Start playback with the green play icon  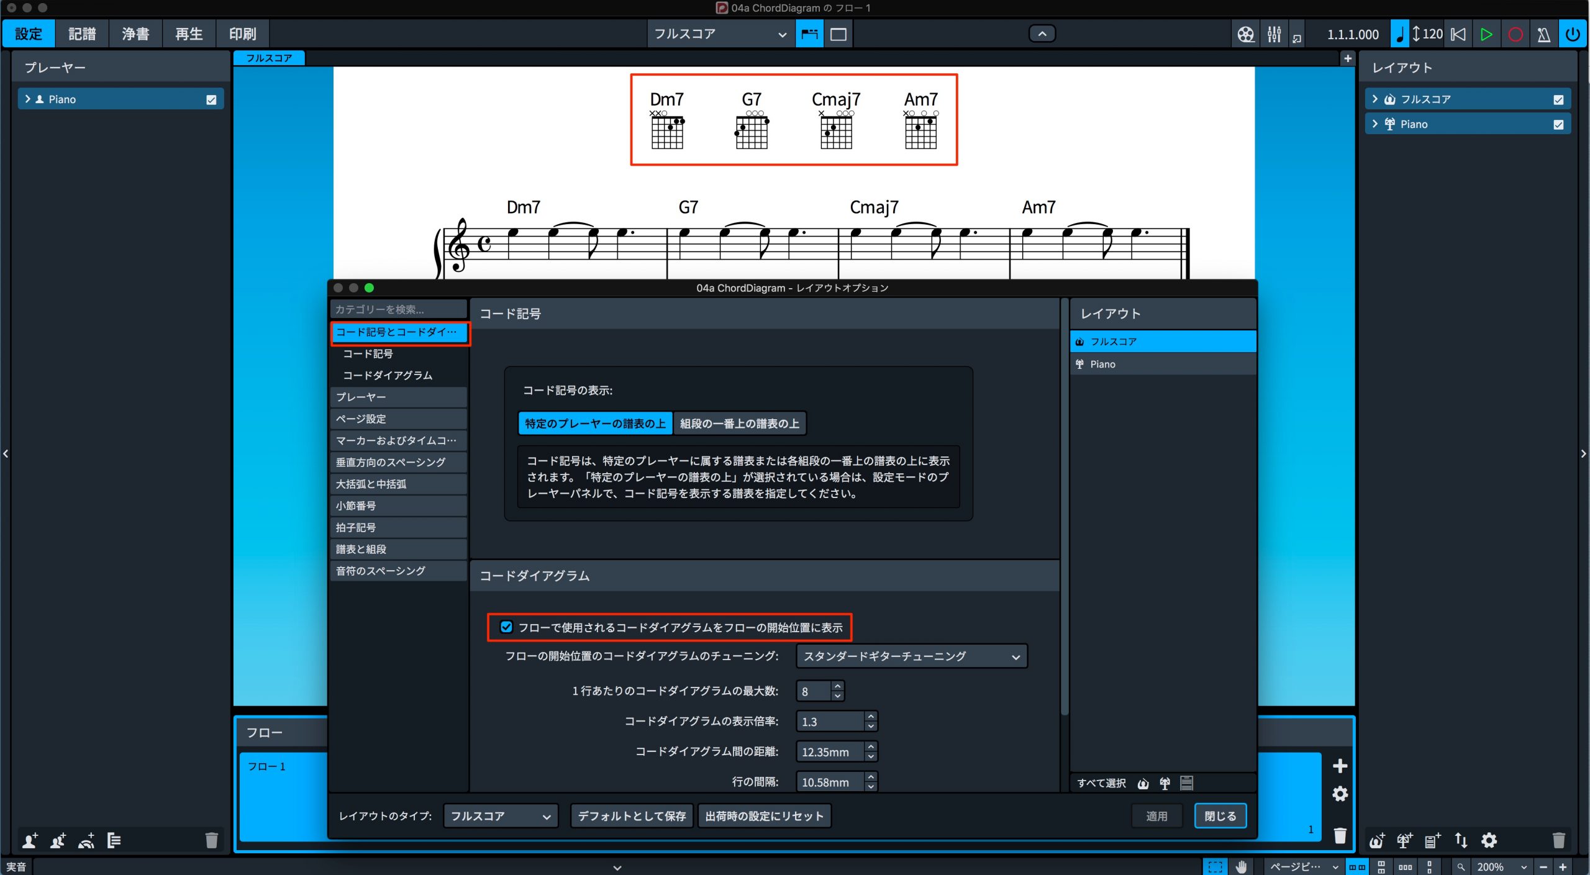(1486, 34)
